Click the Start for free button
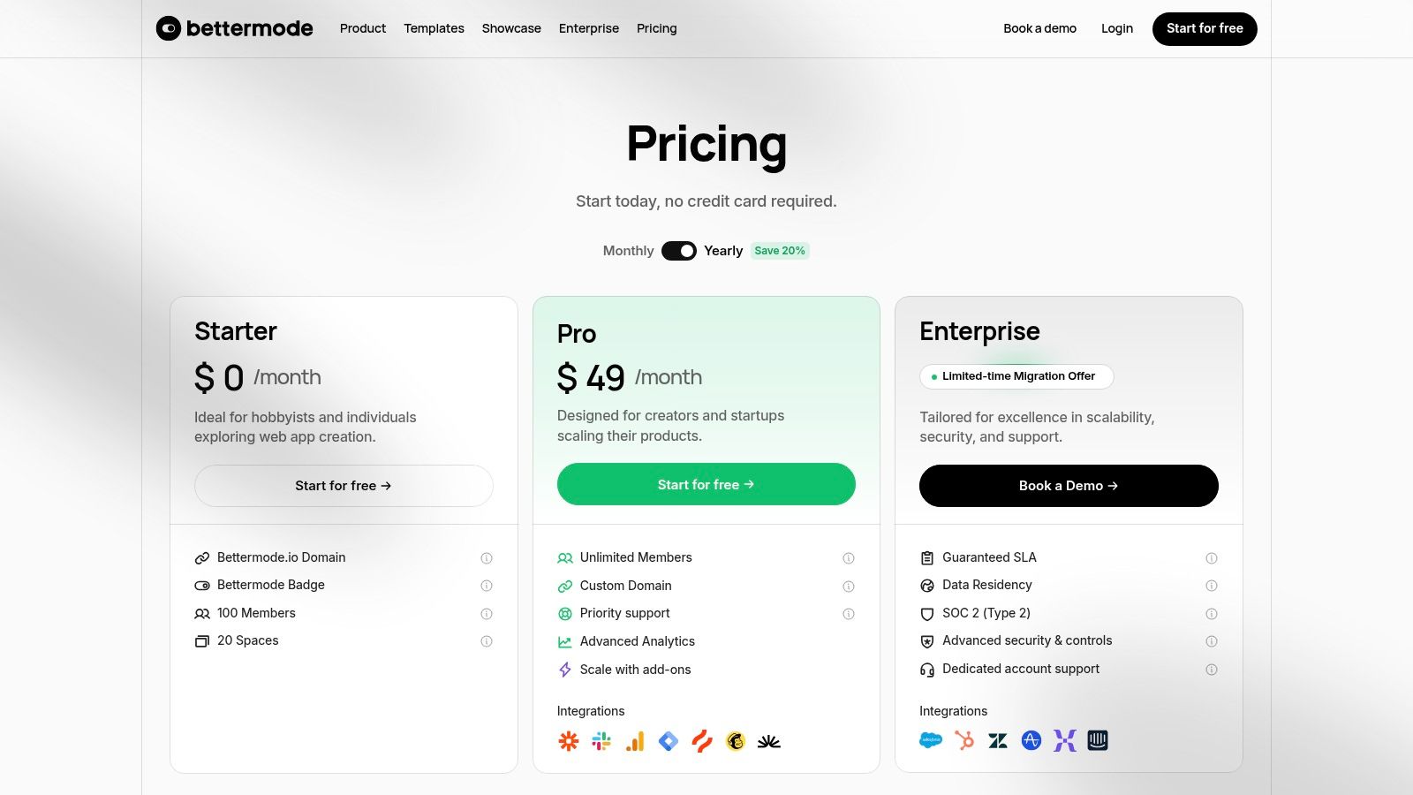Viewport: 1413px width, 795px height. [1205, 28]
